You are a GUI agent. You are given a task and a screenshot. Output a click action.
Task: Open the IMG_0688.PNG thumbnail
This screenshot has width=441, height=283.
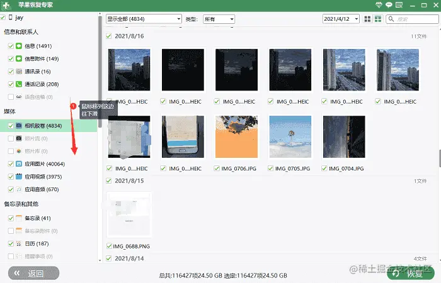(129, 215)
